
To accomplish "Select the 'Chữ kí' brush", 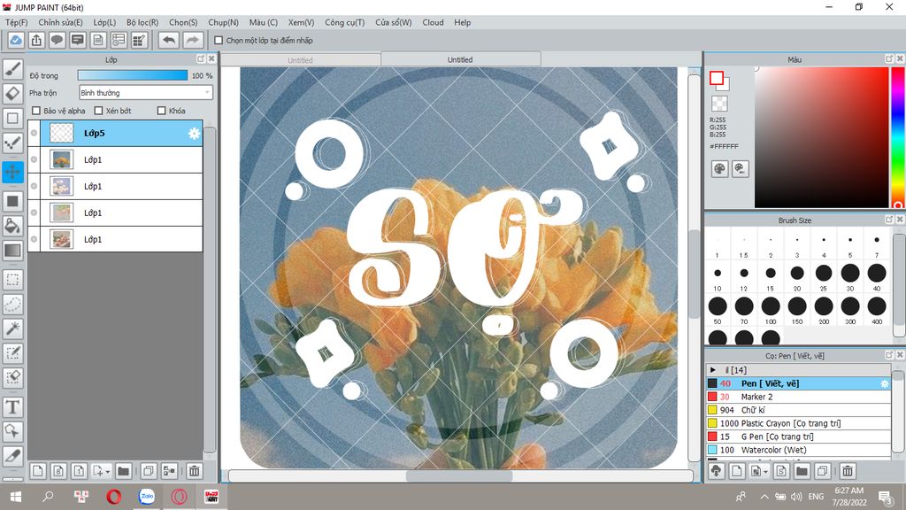I will 799,410.
